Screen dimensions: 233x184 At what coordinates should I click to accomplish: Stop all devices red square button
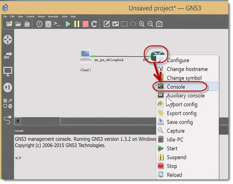(x=85, y=24)
